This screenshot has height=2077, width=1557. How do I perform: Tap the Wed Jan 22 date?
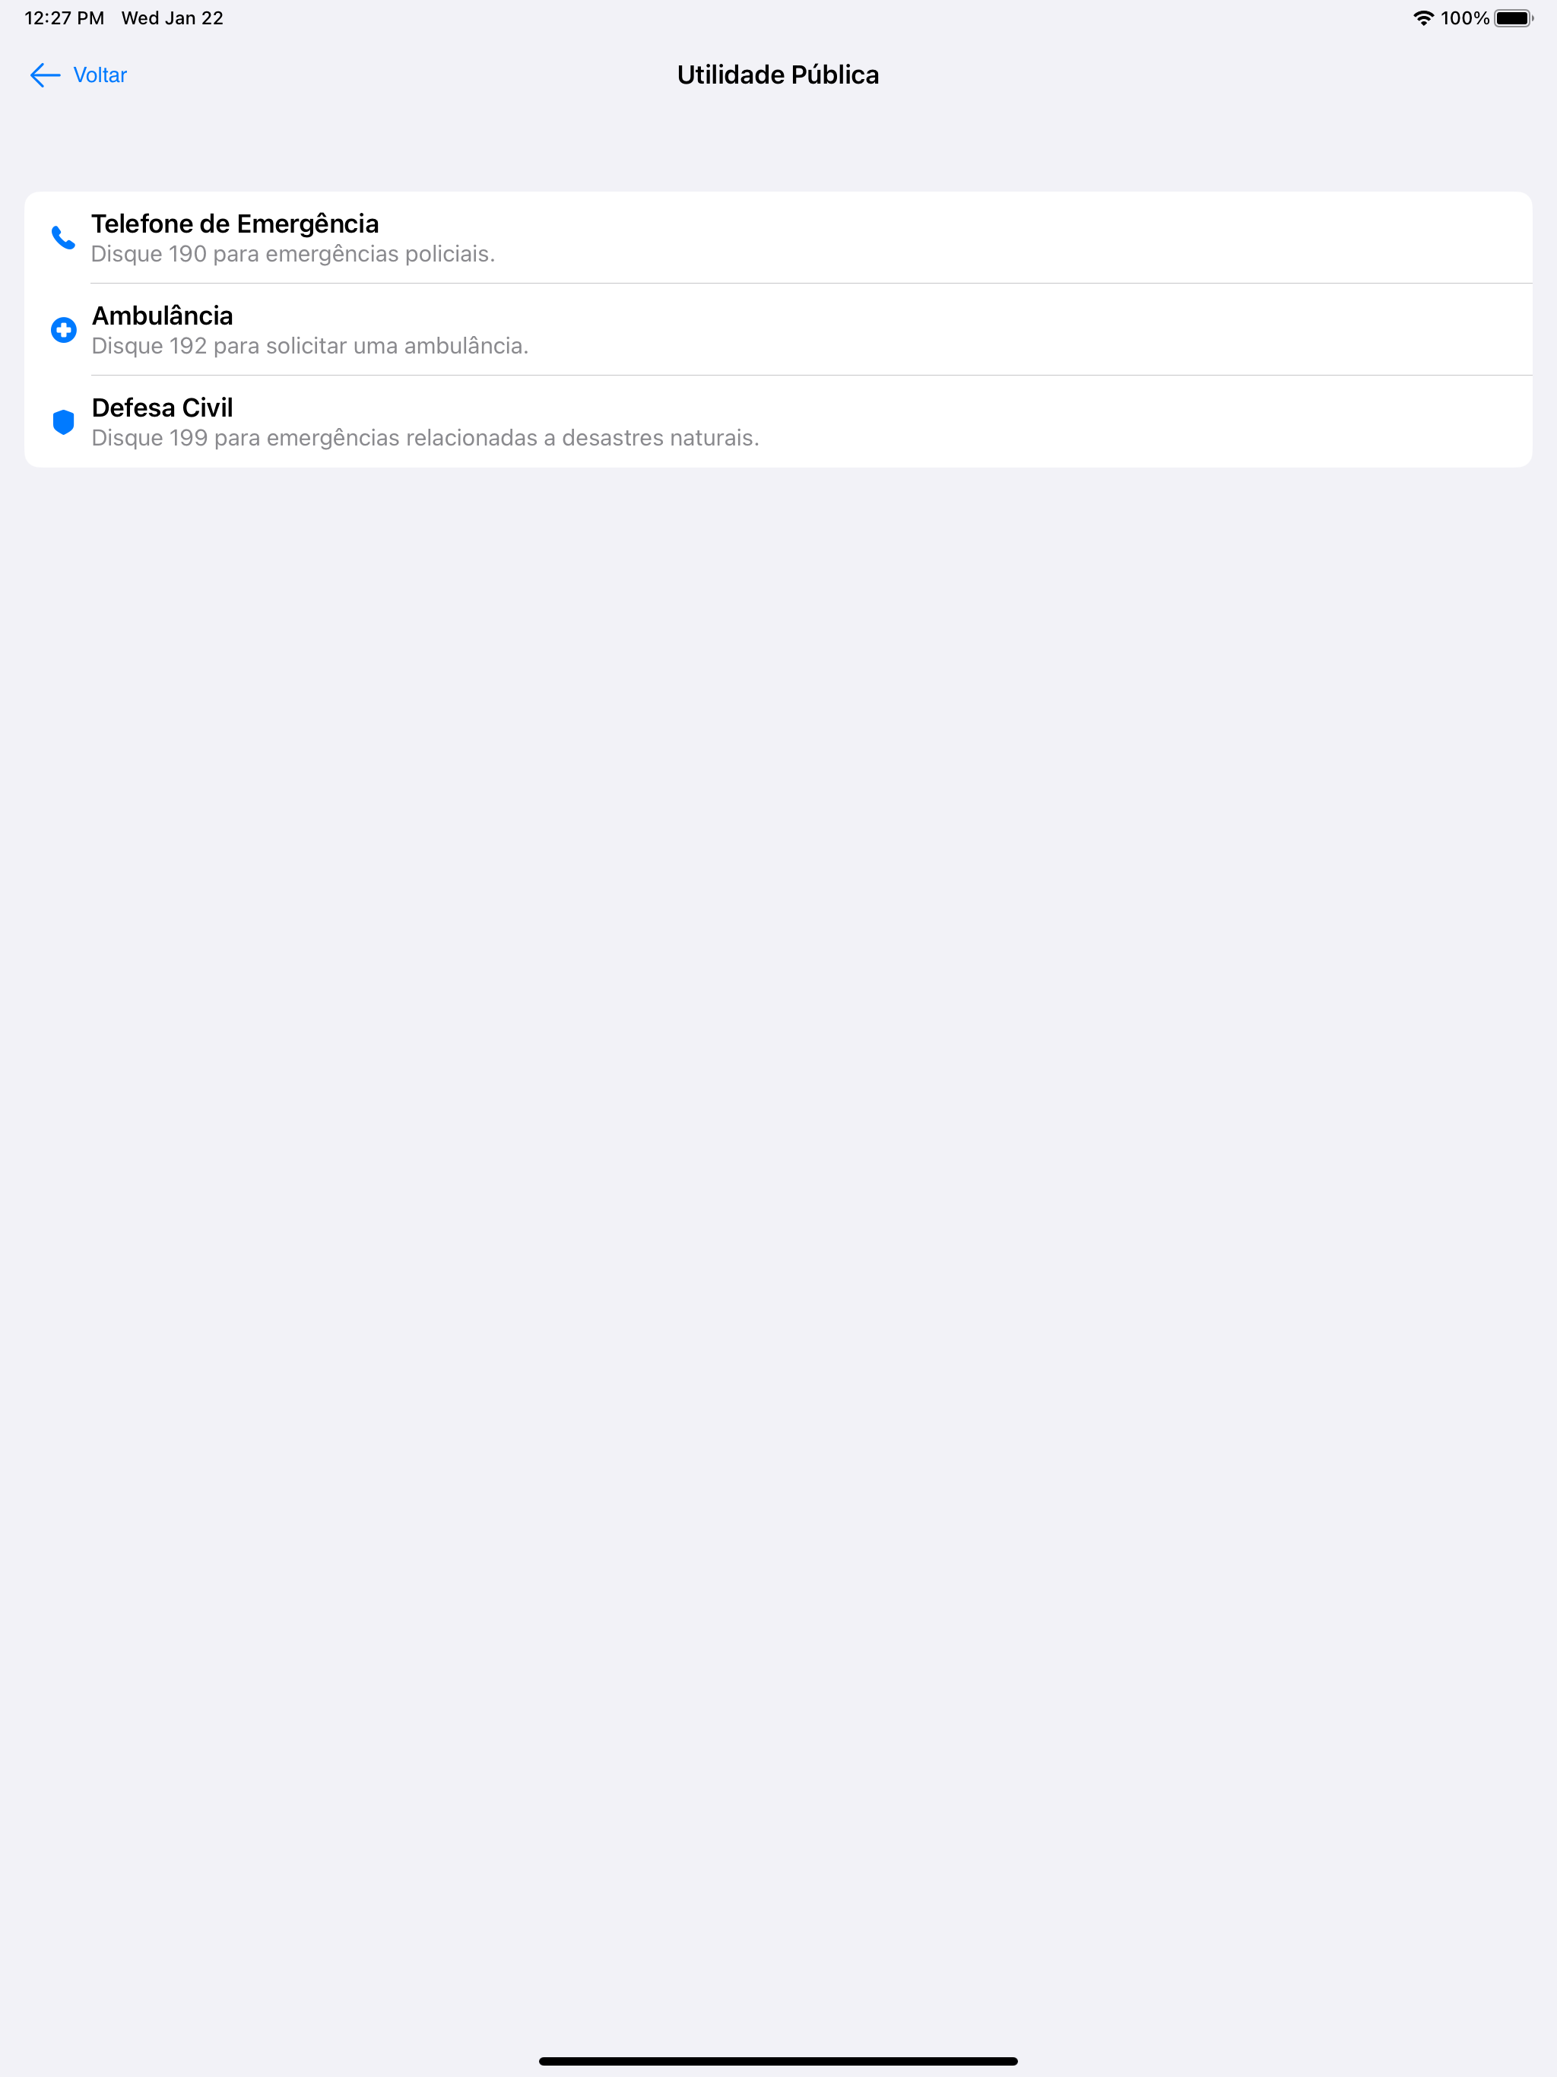pos(172,17)
